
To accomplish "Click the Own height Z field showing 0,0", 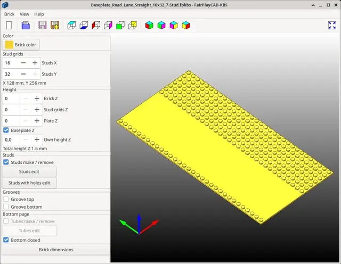I will [x=11, y=139].
